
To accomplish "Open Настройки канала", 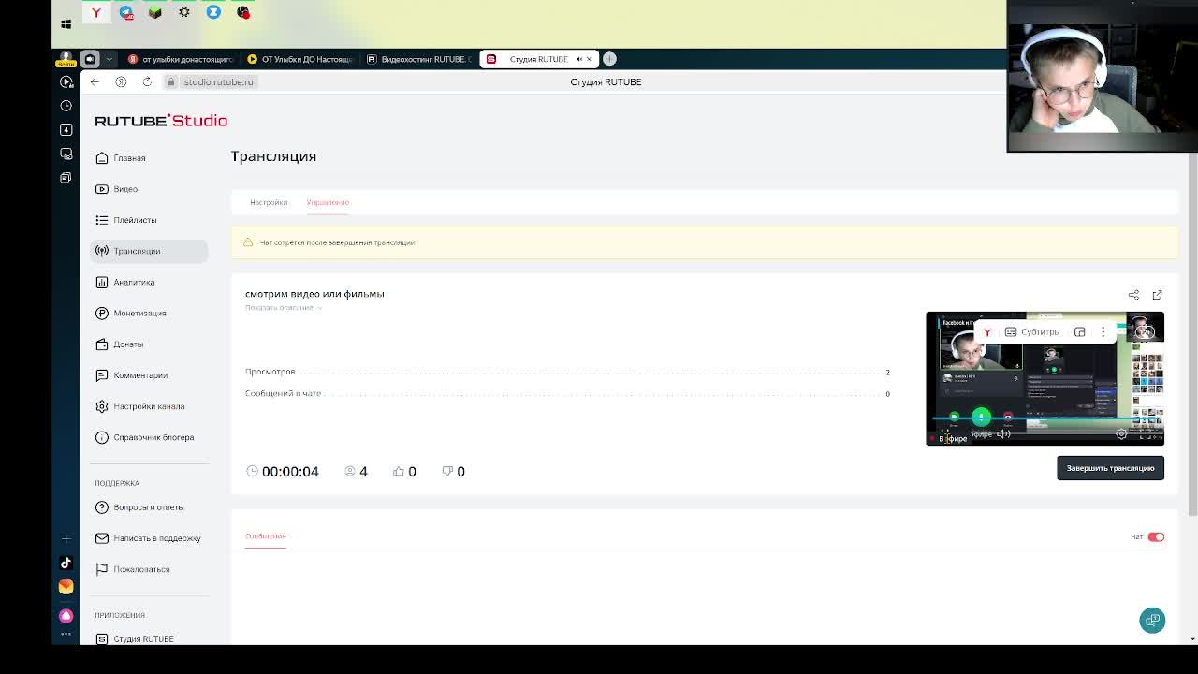I will tap(149, 406).
